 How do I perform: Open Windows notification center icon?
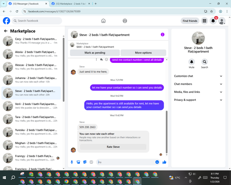pos(225,178)
